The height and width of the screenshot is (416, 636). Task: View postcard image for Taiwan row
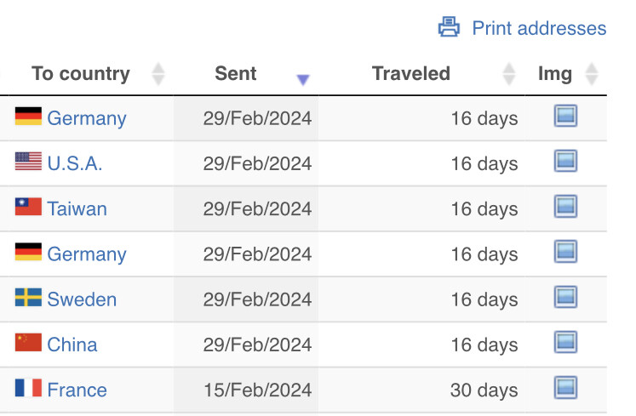tap(565, 207)
